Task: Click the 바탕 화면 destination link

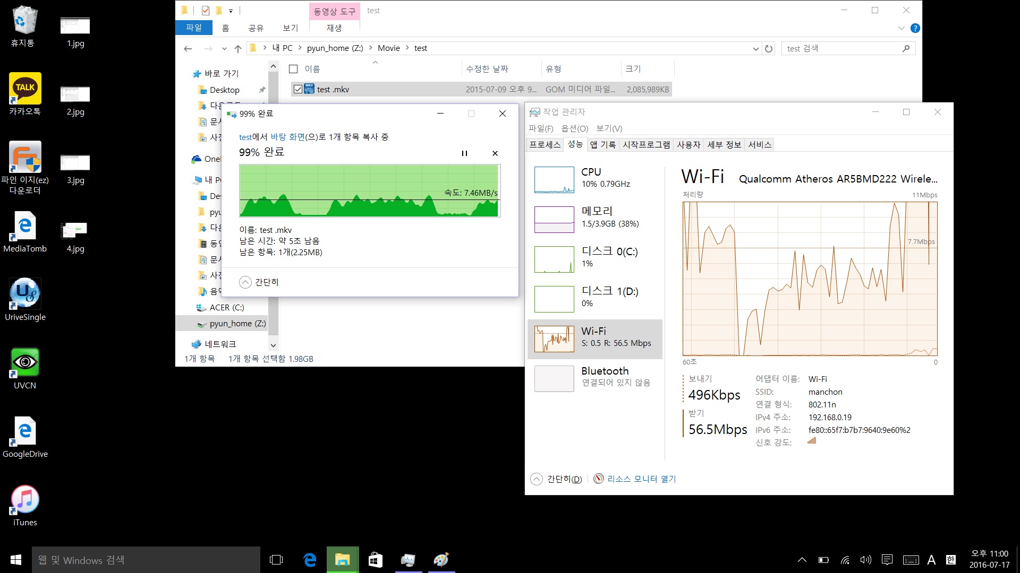Action: click(287, 137)
